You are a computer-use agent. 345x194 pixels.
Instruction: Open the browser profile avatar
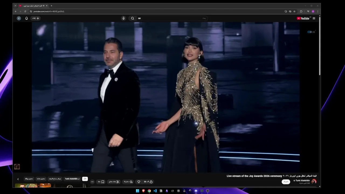(313, 11)
